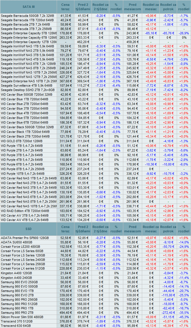Select Silicon Power Slim S56 480GB
191x328 pixels.
tap(22, 317)
